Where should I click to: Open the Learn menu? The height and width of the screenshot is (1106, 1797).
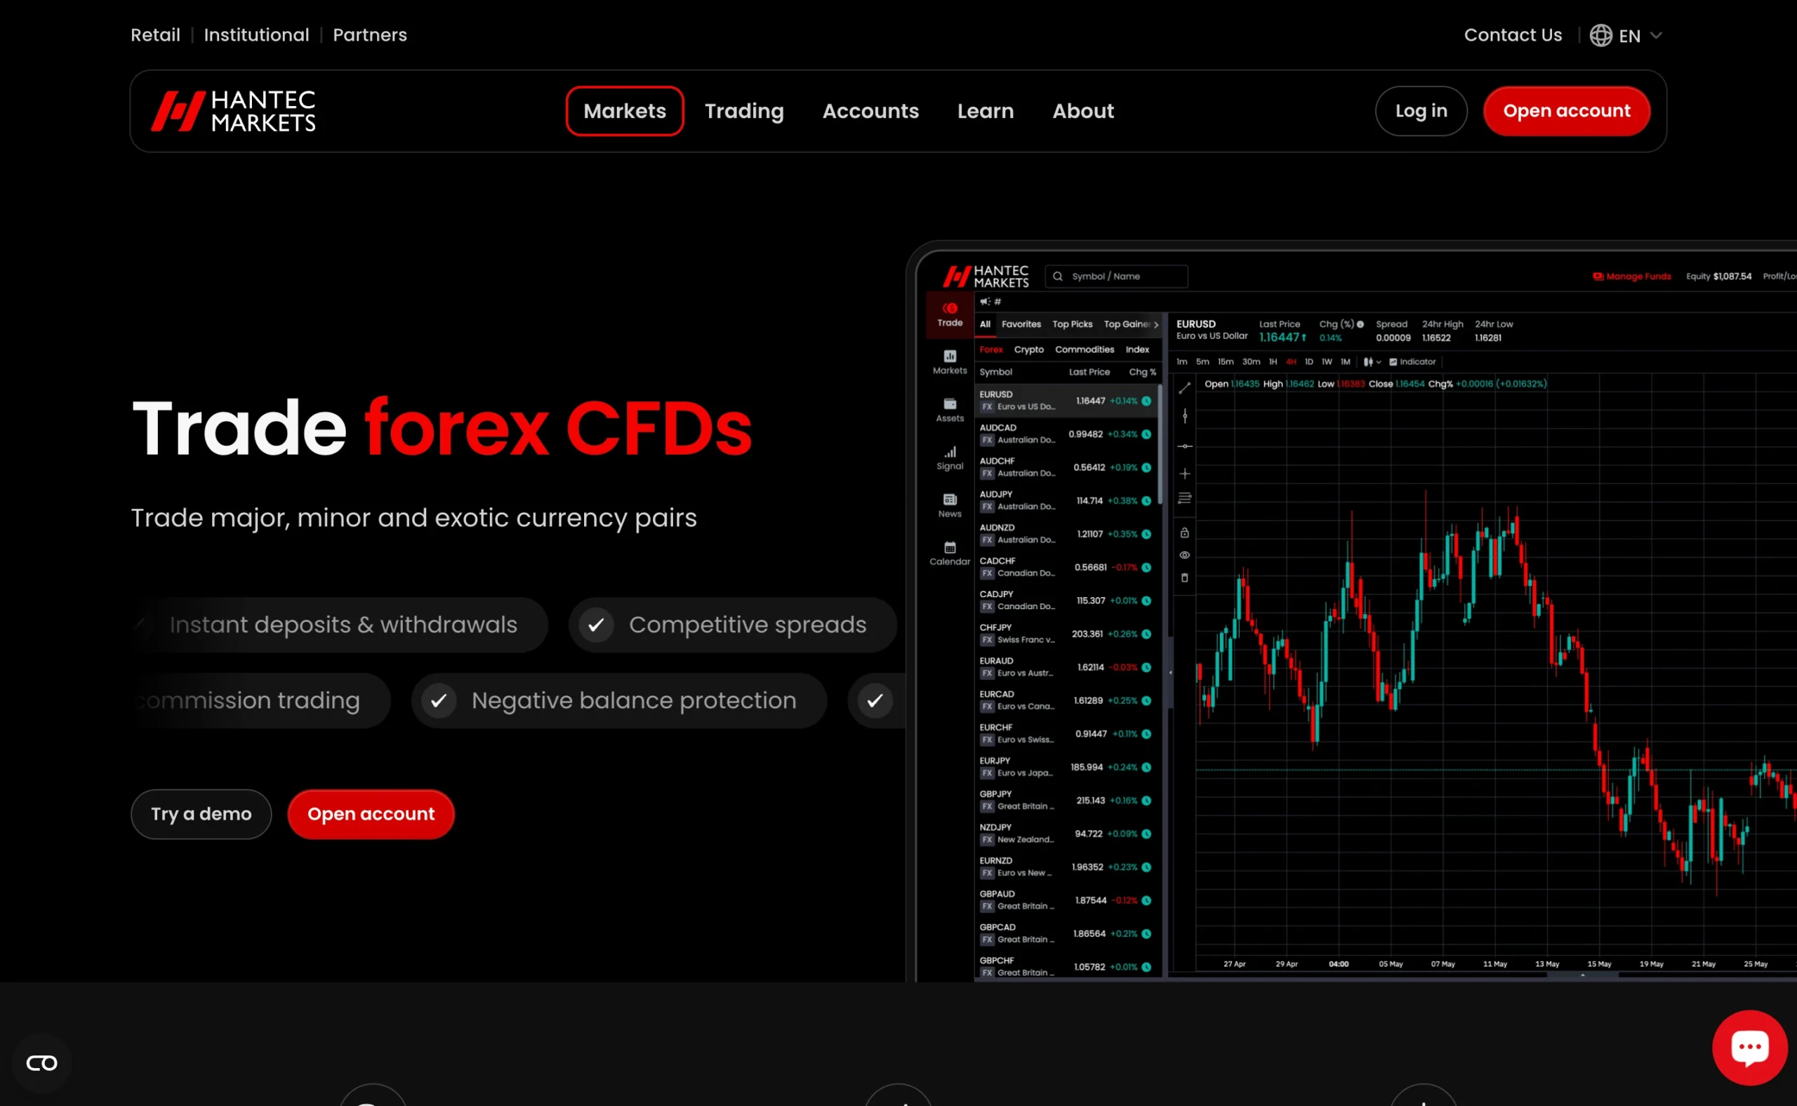coord(986,111)
